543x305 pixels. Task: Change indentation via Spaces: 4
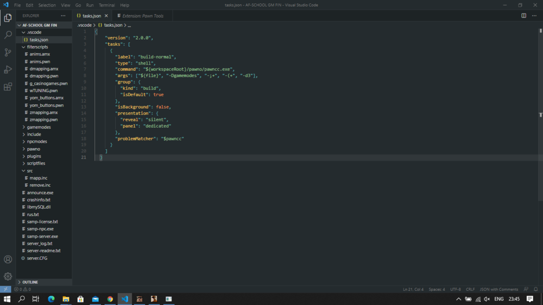tap(437, 289)
